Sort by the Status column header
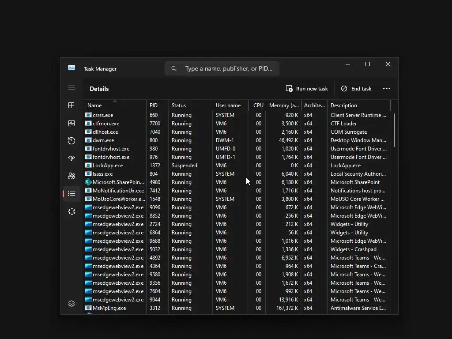The image size is (452, 339). [x=179, y=105]
